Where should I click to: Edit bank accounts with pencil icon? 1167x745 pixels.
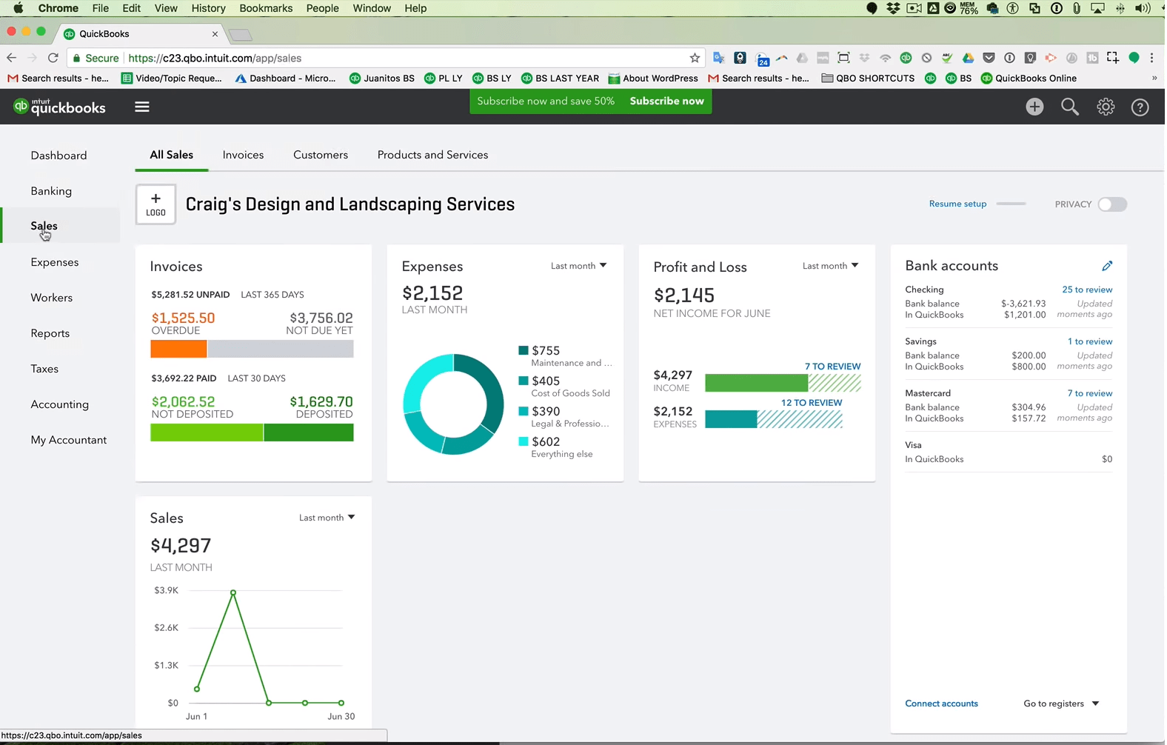(1107, 266)
